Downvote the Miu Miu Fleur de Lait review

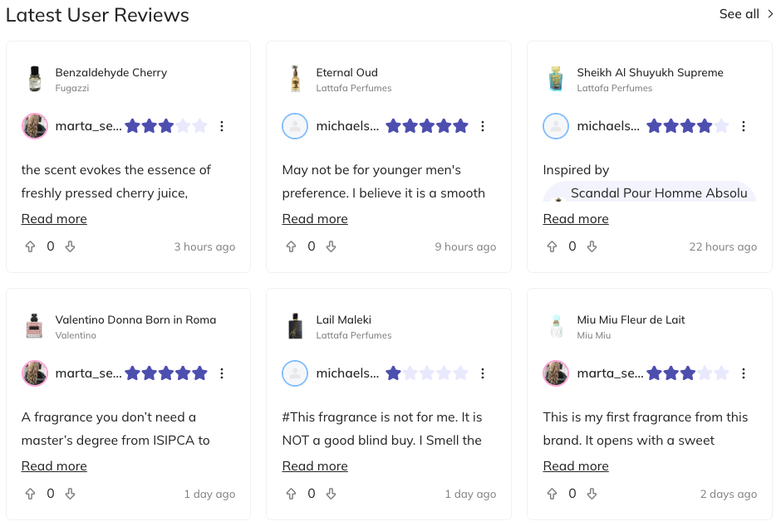[x=592, y=494]
